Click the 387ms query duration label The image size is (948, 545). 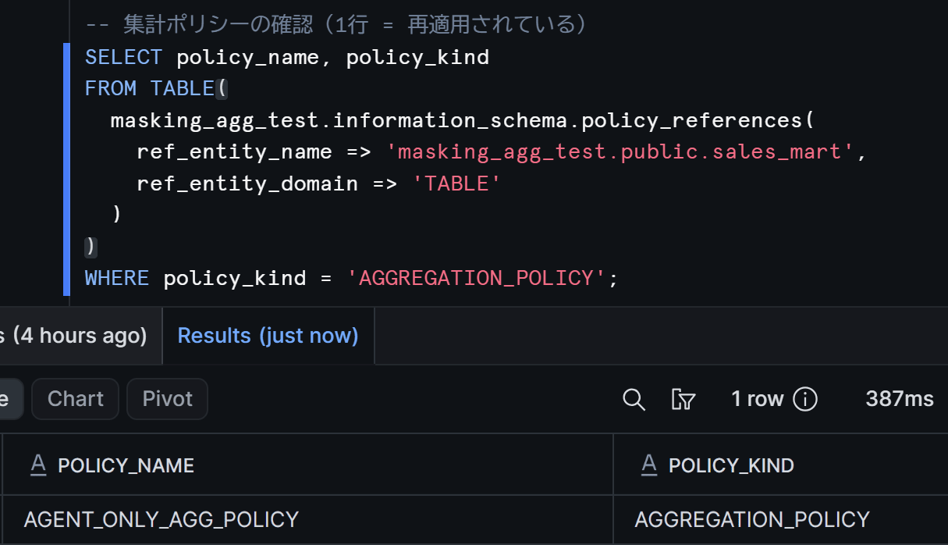pos(900,400)
